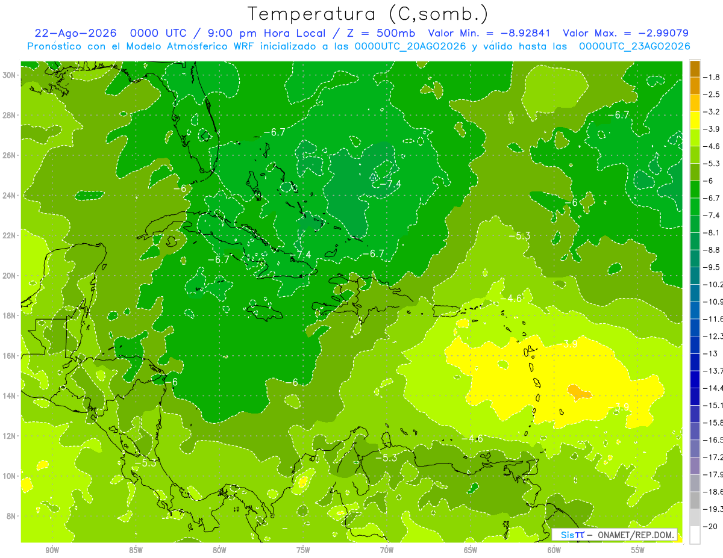The width and height of the screenshot is (723, 558).
Task: Click the -10.9 value on the color legend
Action: (713, 302)
